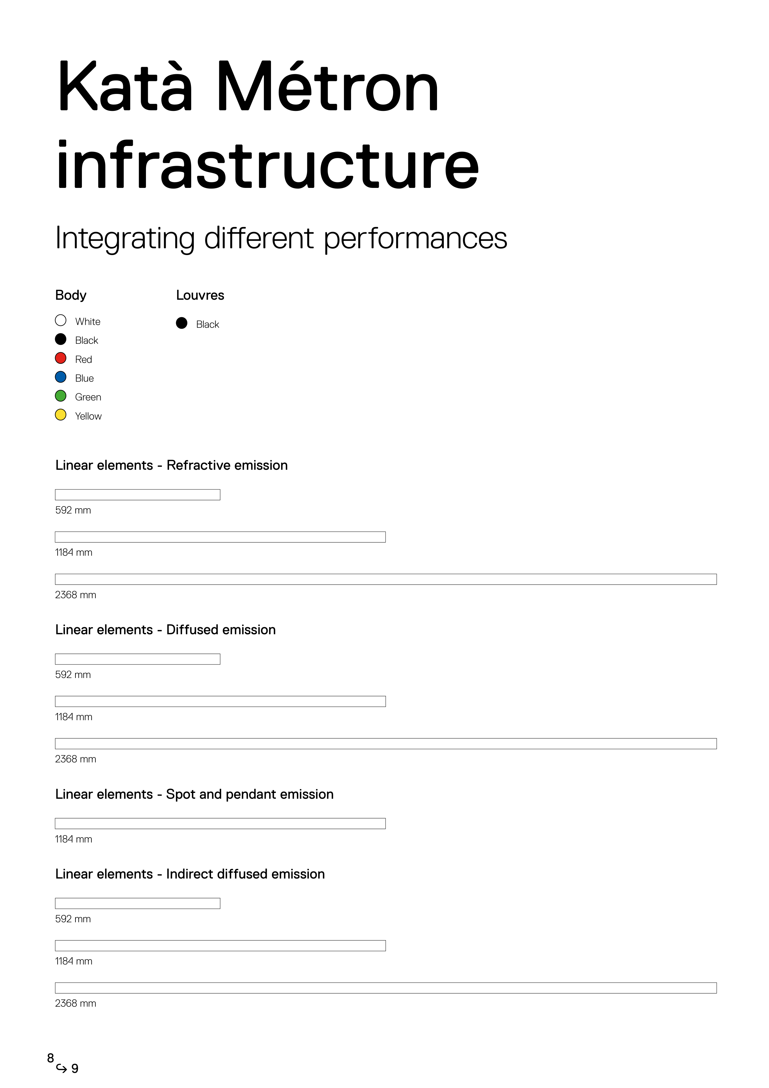
Task: Click the 592 mm Refractive emission bar
Action: pos(137,495)
